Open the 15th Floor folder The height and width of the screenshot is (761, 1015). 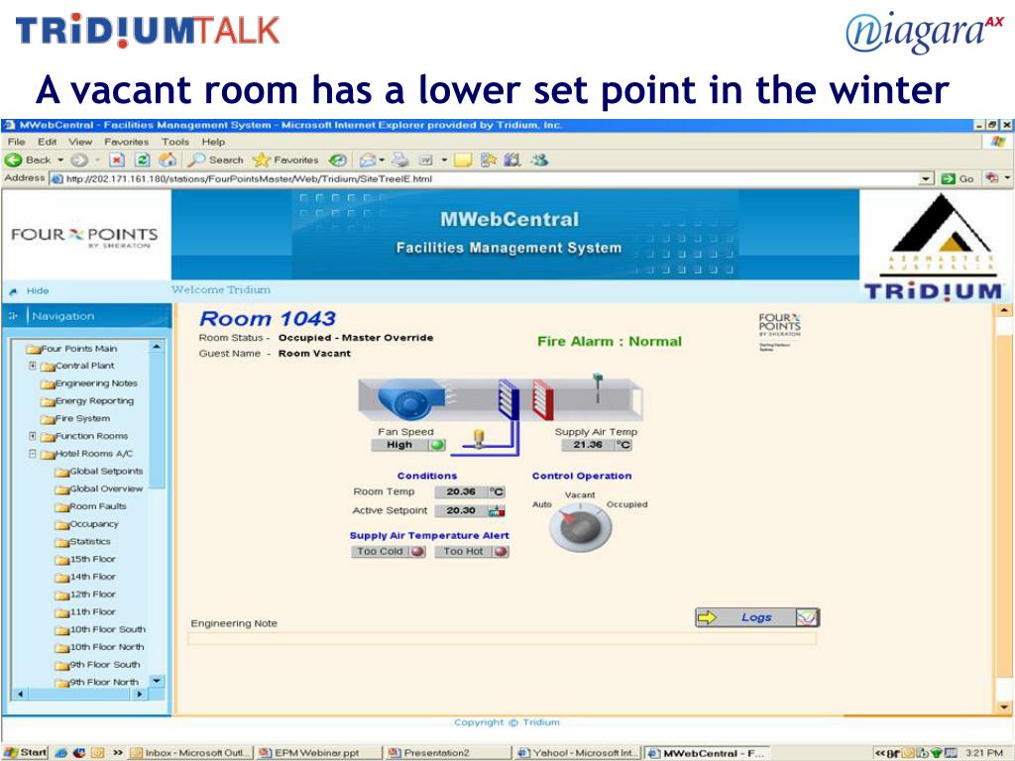pos(85,559)
